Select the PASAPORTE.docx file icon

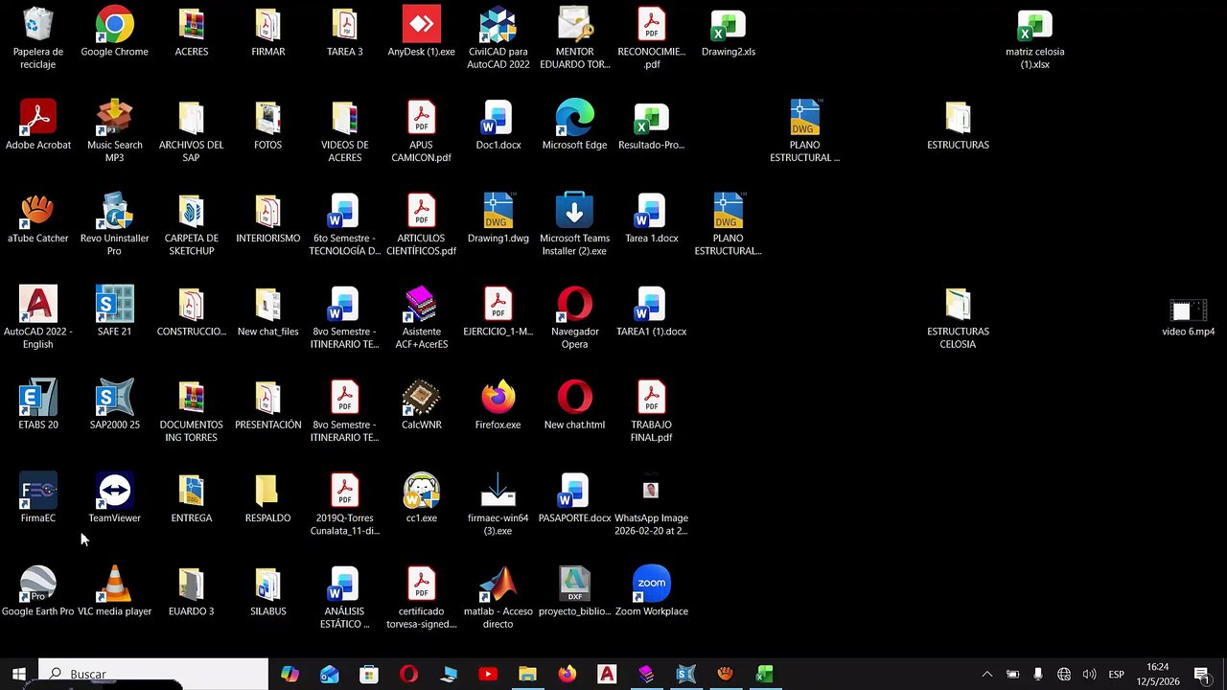pos(575,498)
